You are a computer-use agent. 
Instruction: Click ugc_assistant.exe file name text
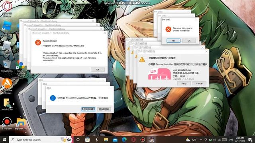[182, 70]
